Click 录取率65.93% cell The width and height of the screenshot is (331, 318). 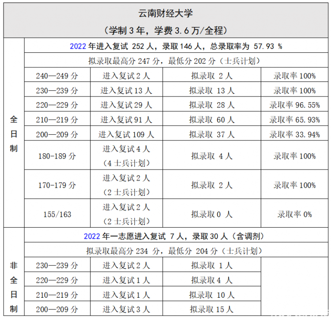[294, 119]
